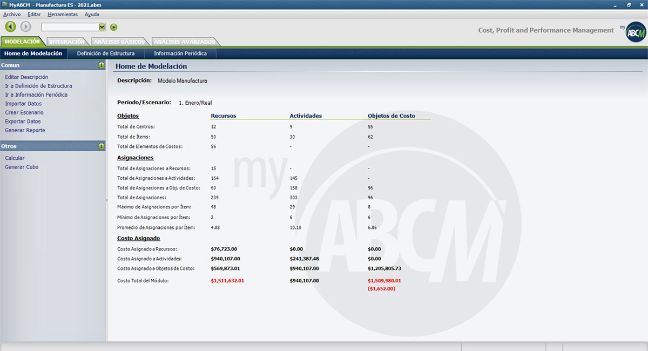Click Ir a Definición de Estructura link
The width and height of the screenshot is (648, 351).
click(38, 86)
